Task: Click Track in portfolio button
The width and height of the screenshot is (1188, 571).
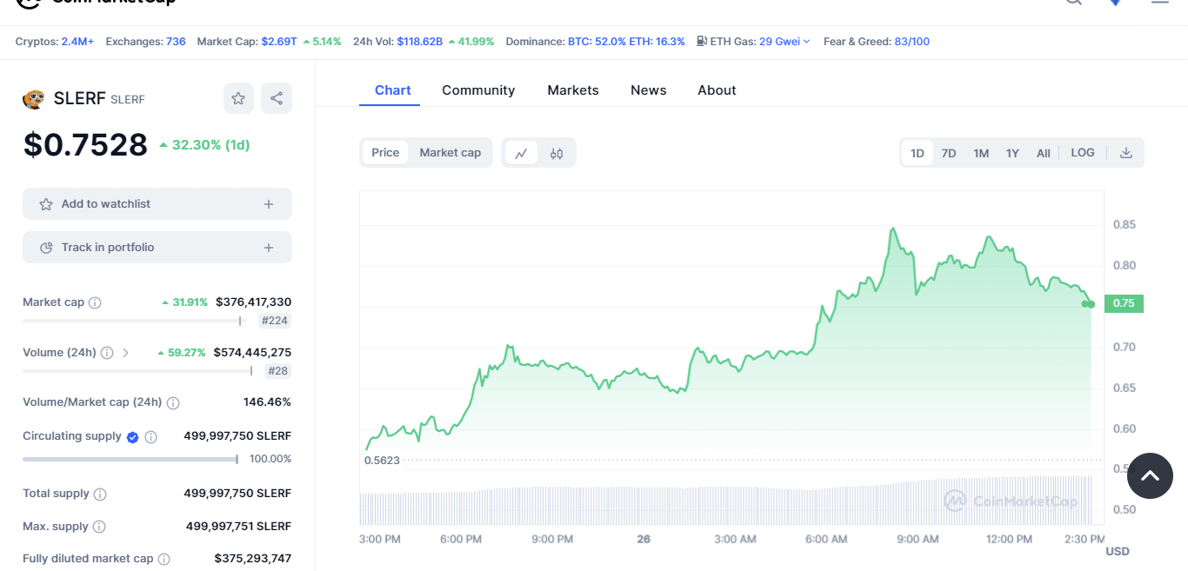Action: (157, 248)
